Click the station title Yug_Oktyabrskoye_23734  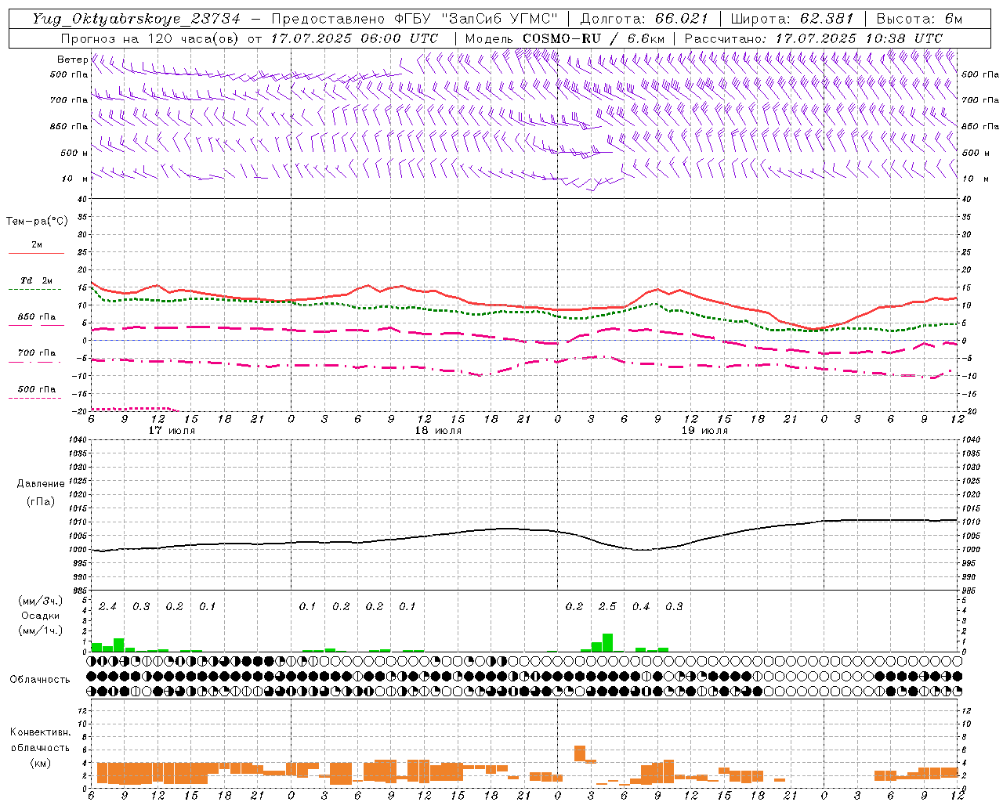(x=136, y=19)
